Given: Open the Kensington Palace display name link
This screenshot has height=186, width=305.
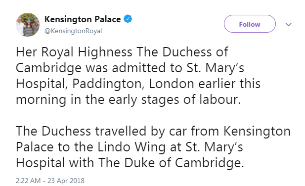Looking at the screenshot, I should (83, 19).
